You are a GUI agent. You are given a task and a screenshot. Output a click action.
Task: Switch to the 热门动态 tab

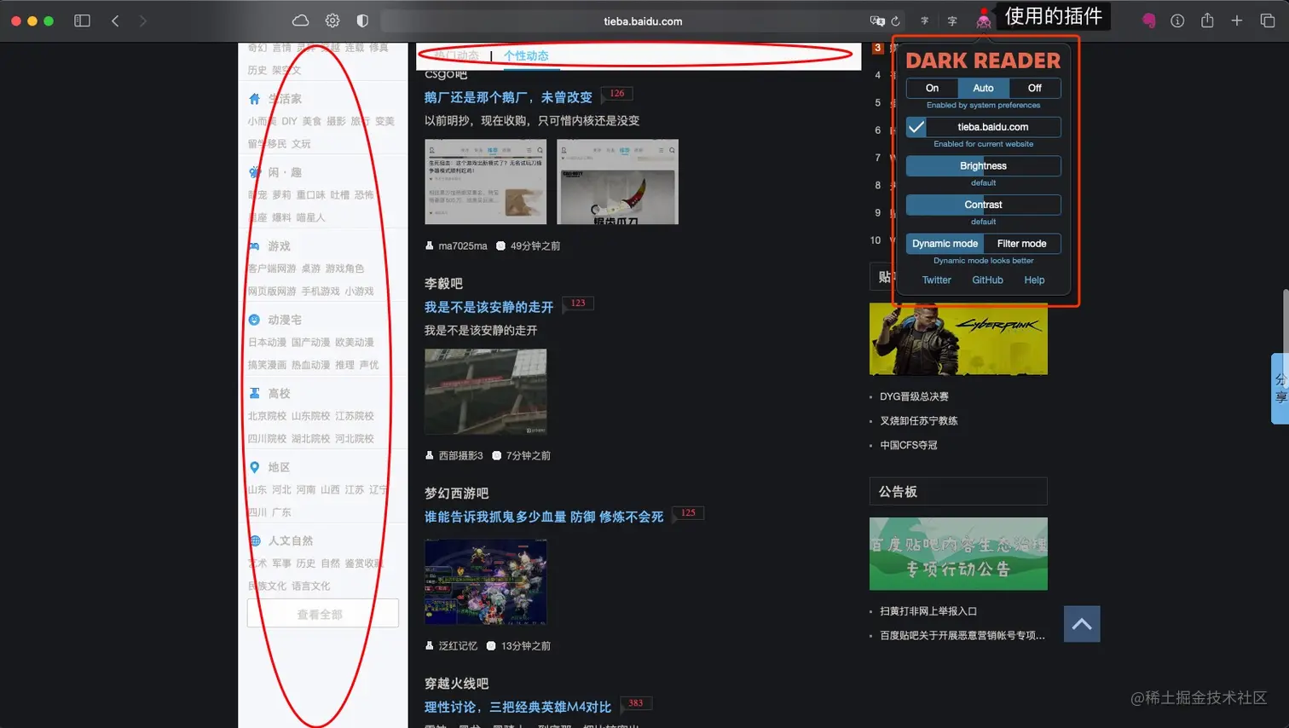point(457,55)
